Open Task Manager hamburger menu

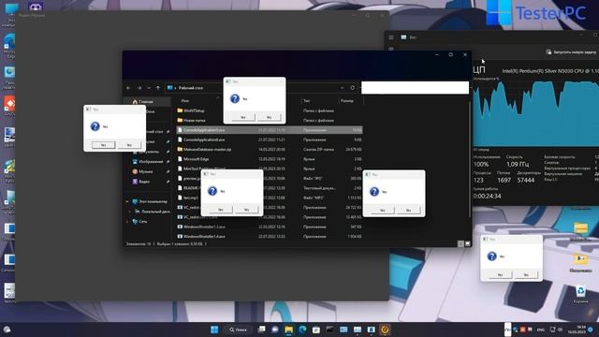click(391, 37)
